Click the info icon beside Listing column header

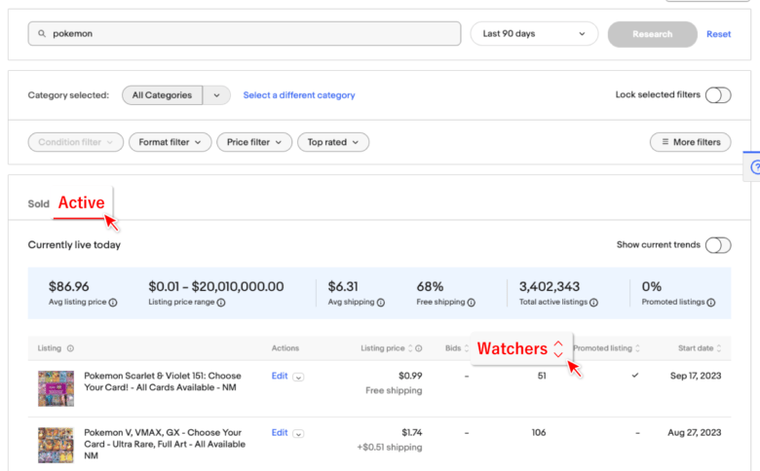click(71, 348)
